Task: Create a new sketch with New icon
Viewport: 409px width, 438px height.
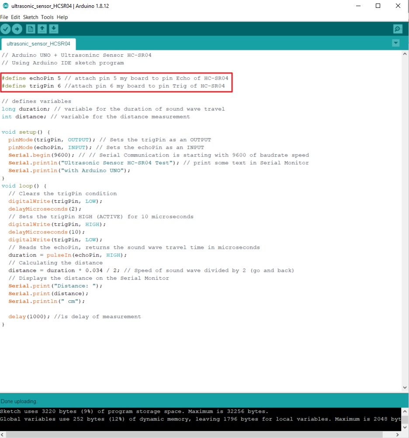Action: coord(31,29)
